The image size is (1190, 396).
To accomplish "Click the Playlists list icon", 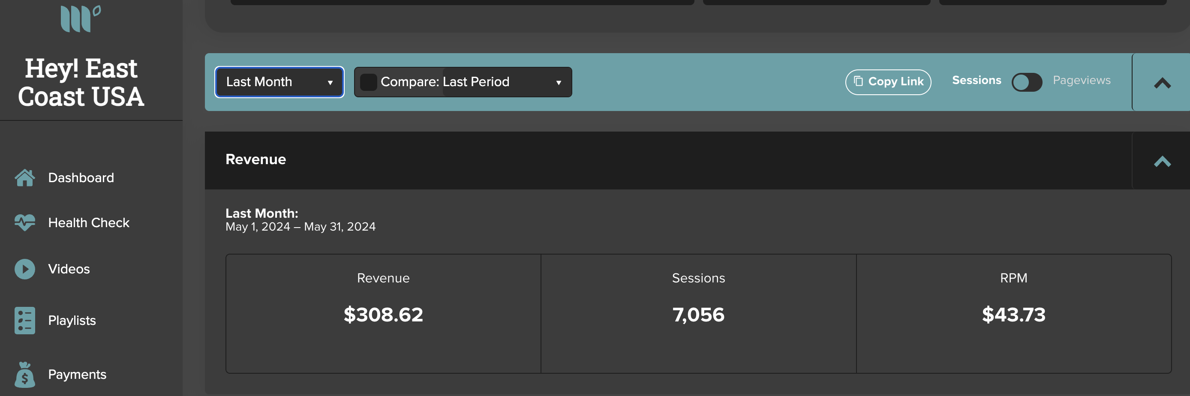I will click(x=25, y=320).
